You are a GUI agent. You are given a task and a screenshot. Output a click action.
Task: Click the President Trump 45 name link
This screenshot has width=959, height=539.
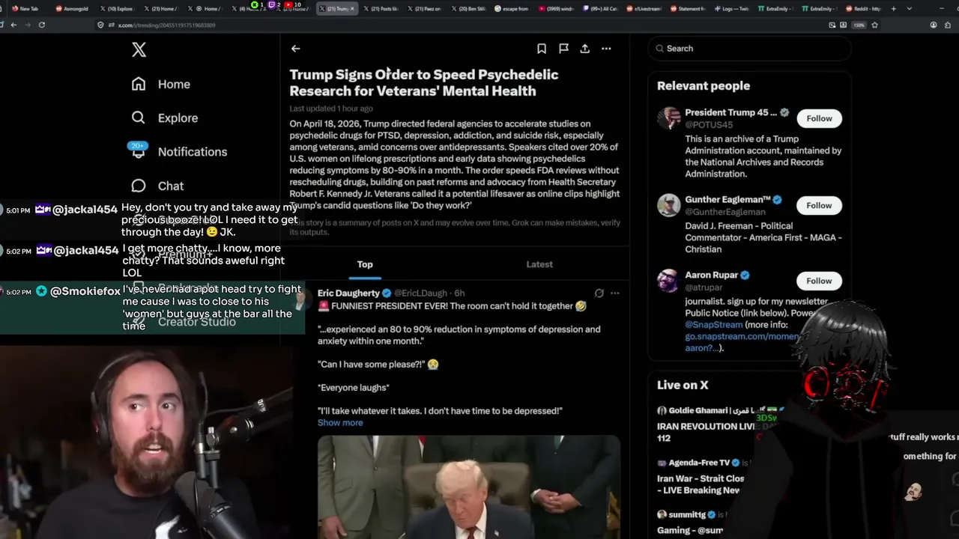(730, 112)
